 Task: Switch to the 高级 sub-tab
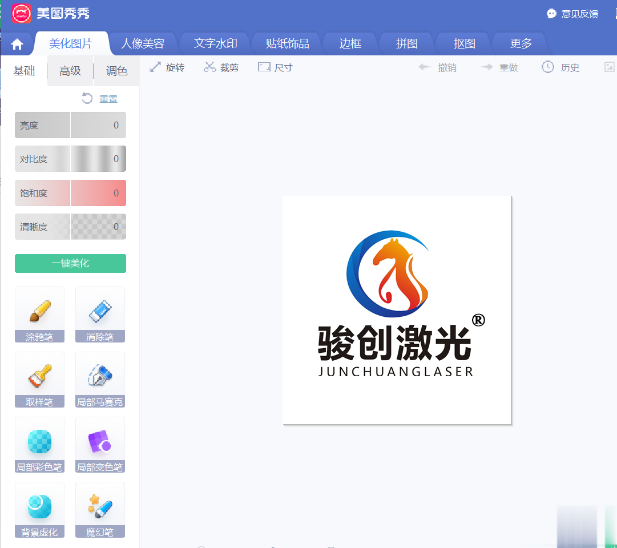pyautogui.click(x=70, y=71)
